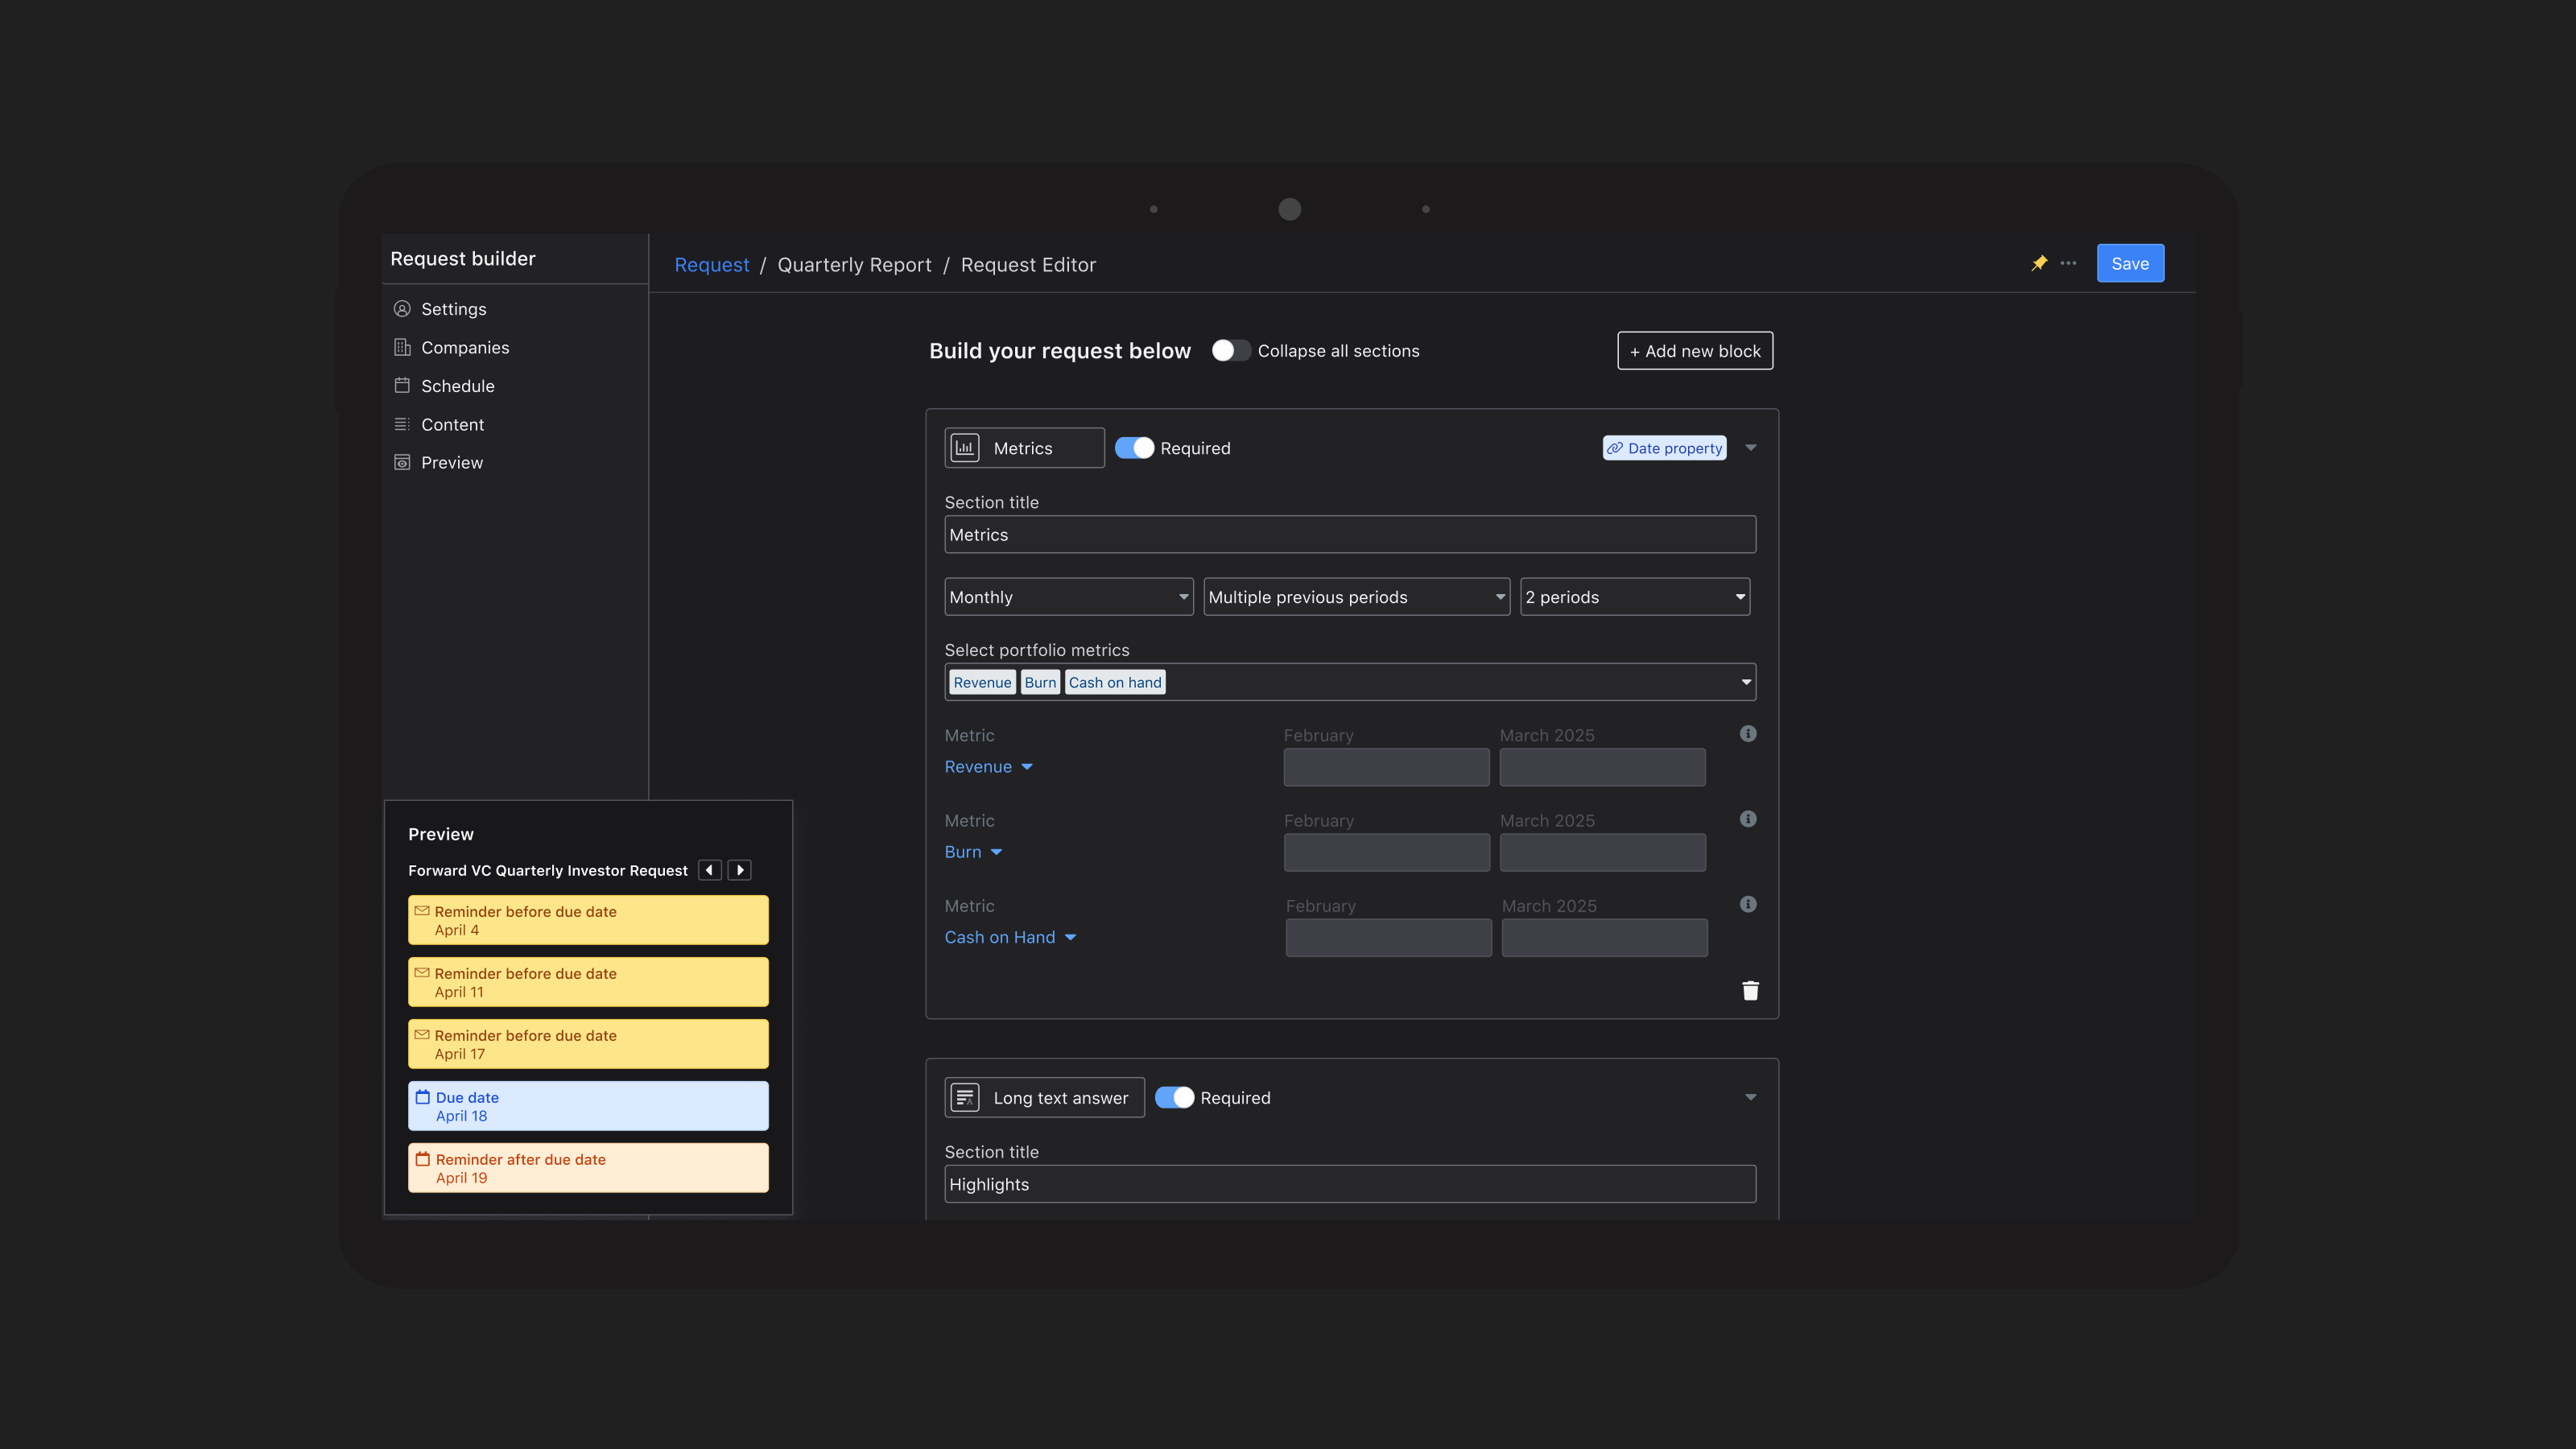Click the trash icon to delete Metrics block
The height and width of the screenshot is (1449, 2576).
tap(1750, 990)
